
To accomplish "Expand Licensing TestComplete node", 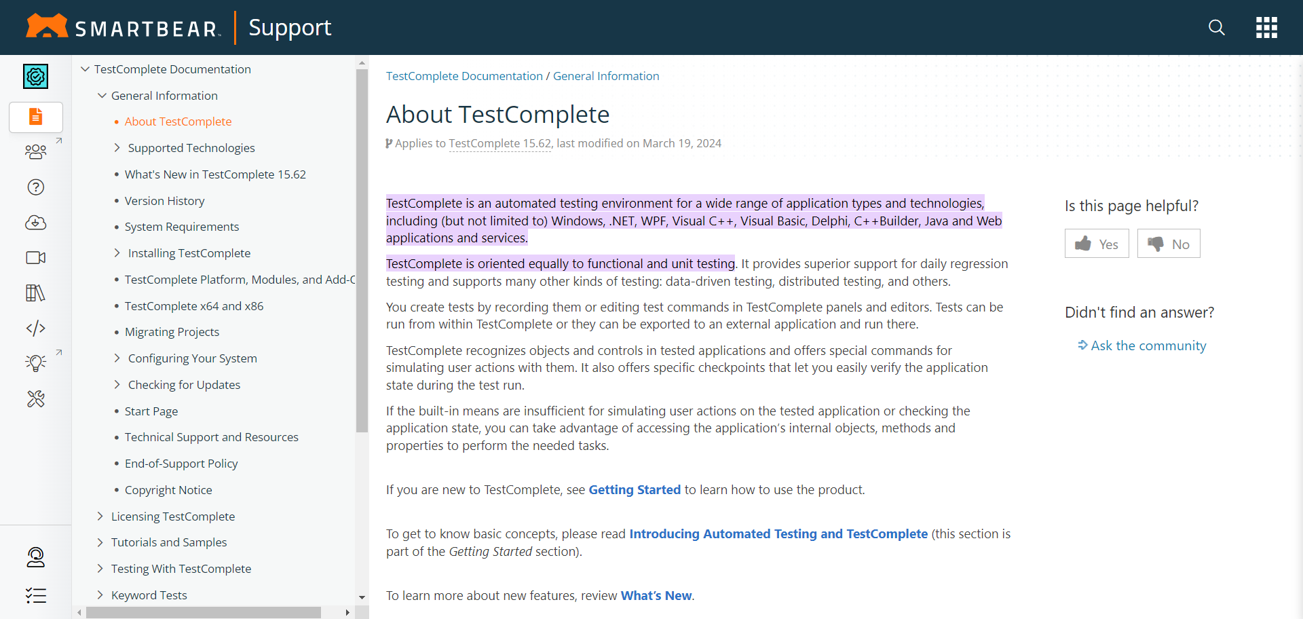I will pyautogui.click(x=100, y=517).
